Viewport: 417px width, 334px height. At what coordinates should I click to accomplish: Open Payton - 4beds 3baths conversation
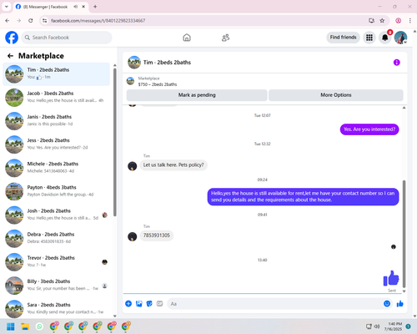(x=56, y=191)
